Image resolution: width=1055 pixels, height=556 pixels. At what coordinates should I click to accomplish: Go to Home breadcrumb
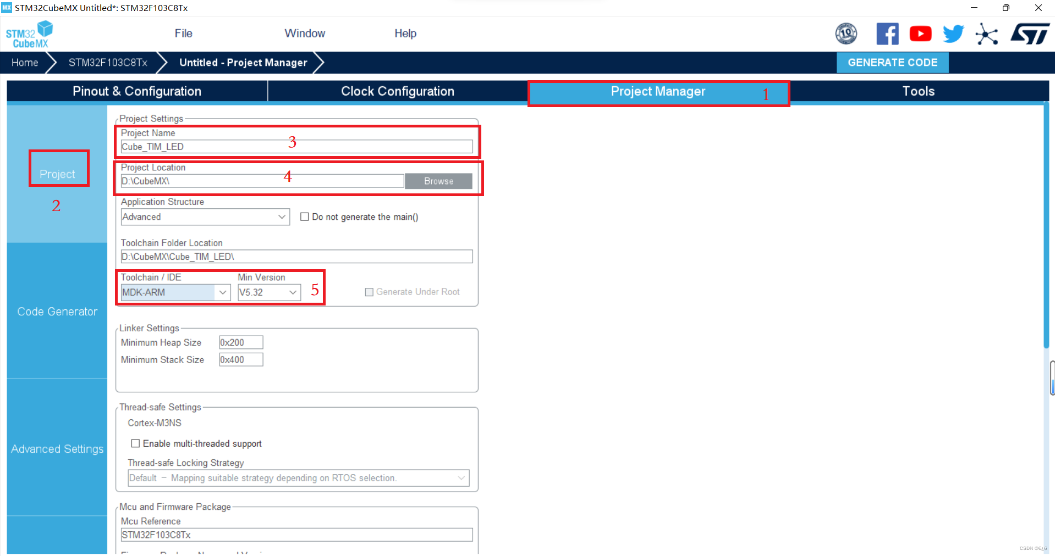25,62
